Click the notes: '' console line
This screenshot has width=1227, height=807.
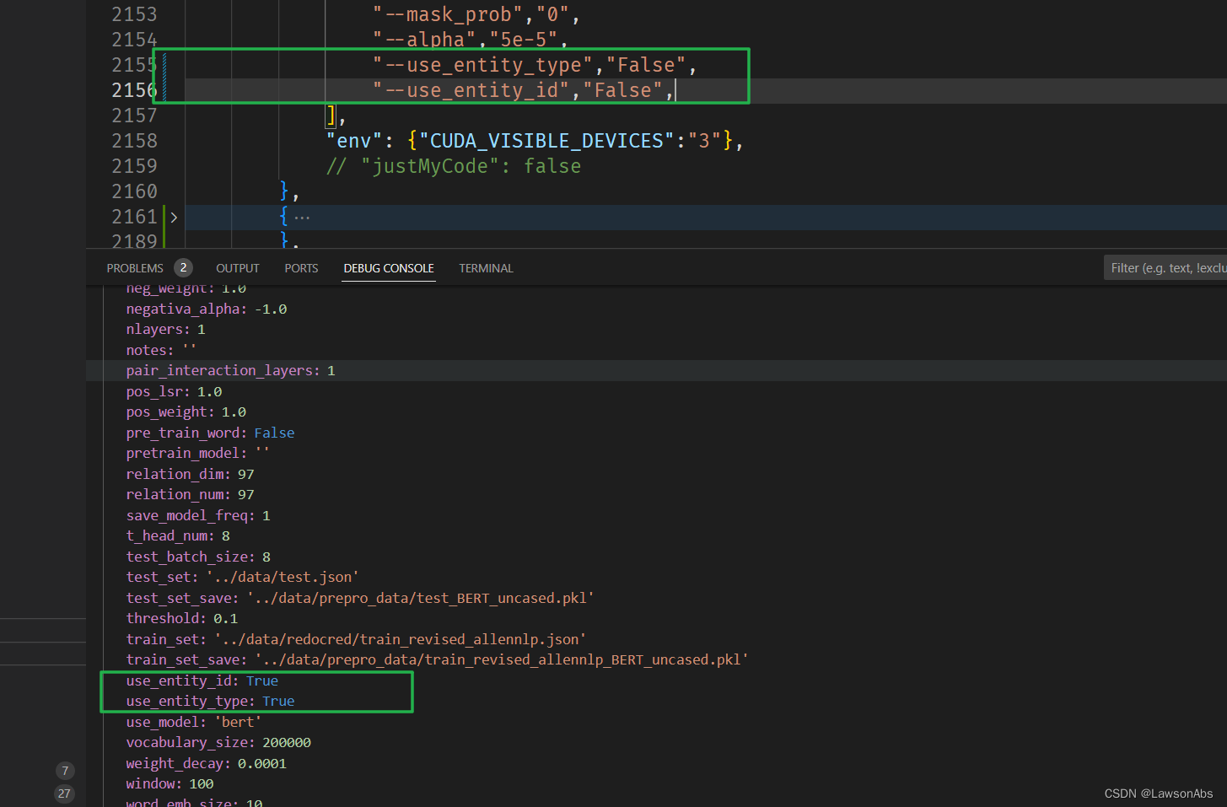point(161,350)
